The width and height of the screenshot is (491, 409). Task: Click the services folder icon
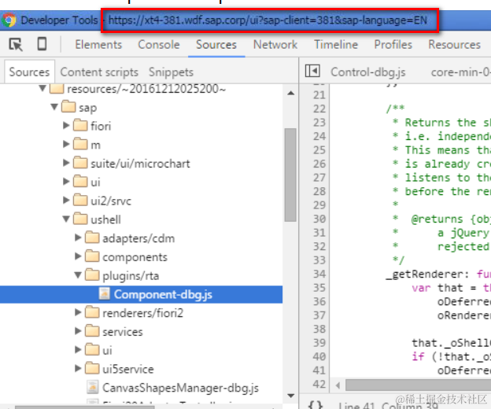click(92, 330)
